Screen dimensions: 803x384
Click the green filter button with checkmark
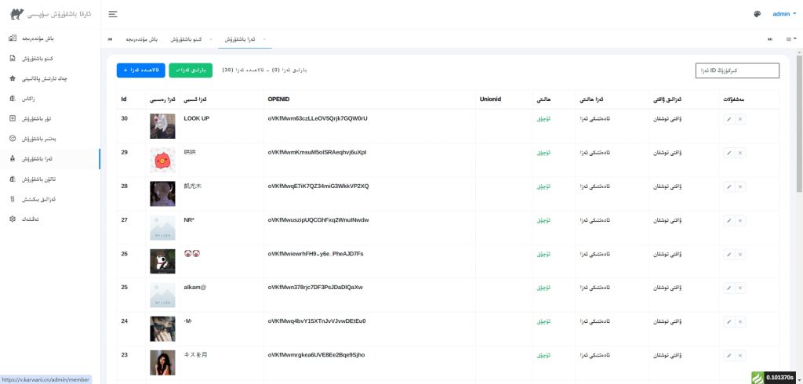click(x=191, y=71)
